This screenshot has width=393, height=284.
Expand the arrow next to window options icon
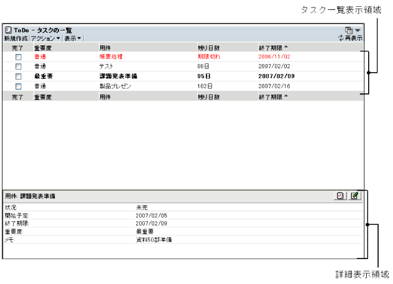point(358,30)
